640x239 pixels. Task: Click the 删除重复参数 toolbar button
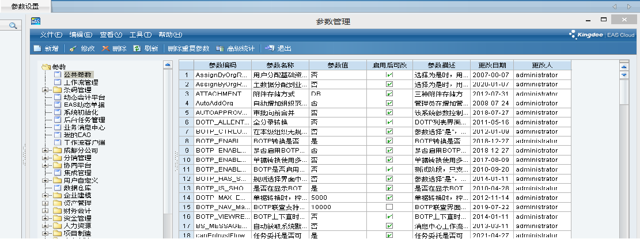tap(188, 48)
